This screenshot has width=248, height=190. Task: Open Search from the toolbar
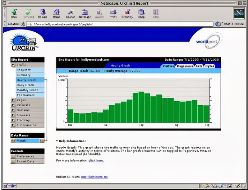[x=71, y=13]
